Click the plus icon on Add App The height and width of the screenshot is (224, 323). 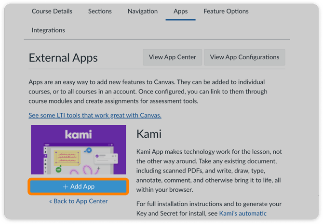click(x=66, y=187)
